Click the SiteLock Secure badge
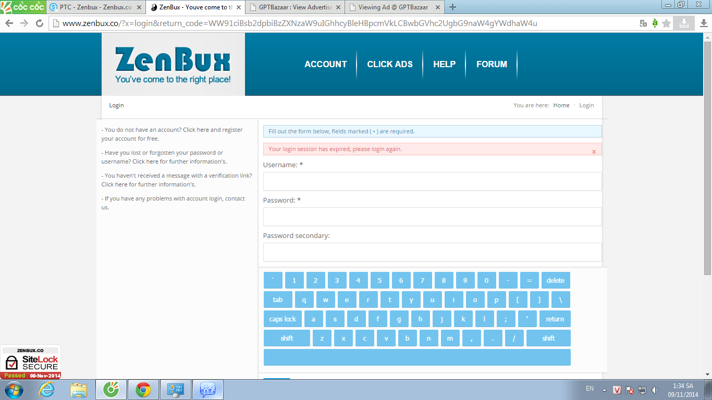 tap(30, 362)
